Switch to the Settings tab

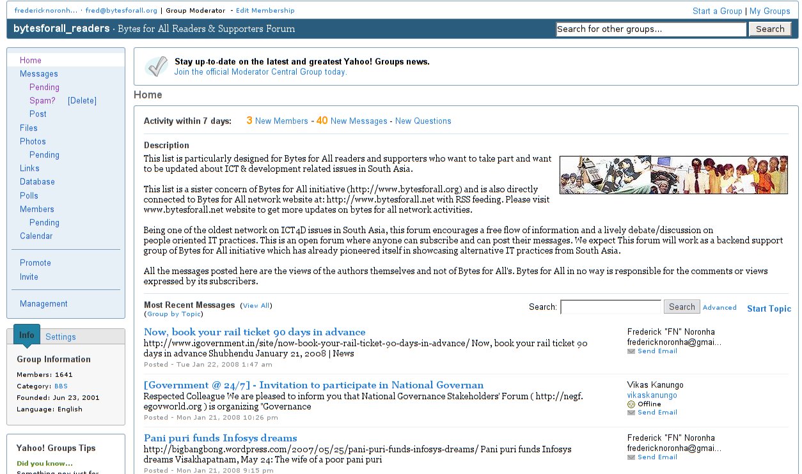pyautogui.click(x=61, y=337)
